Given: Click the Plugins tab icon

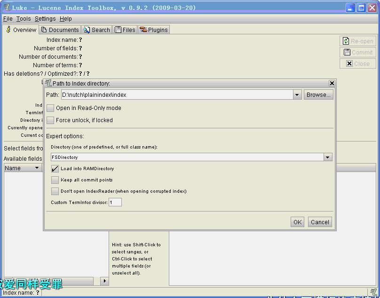Looking at the screenshot, I should point(143,30).
